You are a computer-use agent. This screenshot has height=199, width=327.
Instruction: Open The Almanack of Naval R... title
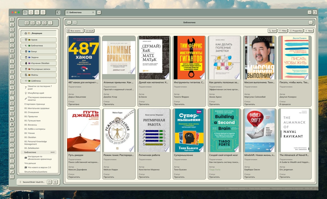click(294, 155)
